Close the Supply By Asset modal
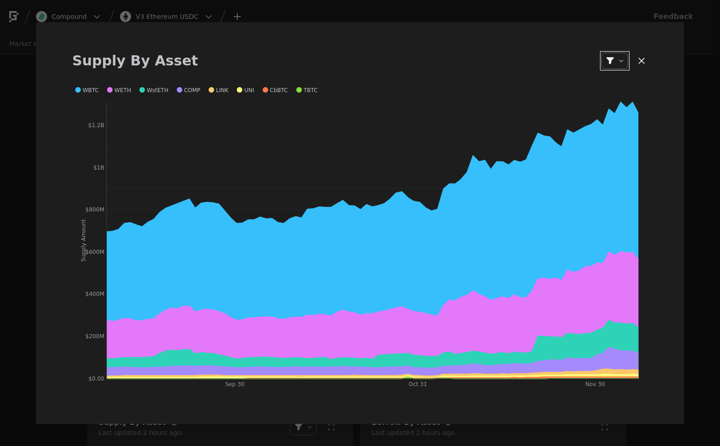Screen dimensions: 720x446 pos(642,61)
